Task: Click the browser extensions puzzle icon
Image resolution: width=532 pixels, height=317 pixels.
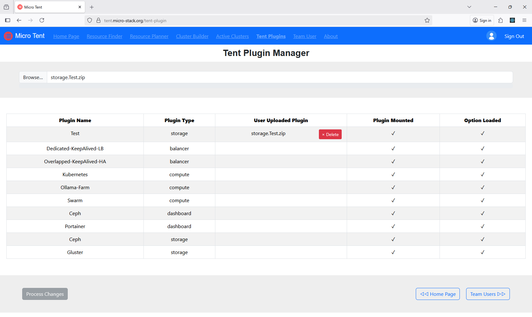Action: pyautogui.click(x=501, y=20)
